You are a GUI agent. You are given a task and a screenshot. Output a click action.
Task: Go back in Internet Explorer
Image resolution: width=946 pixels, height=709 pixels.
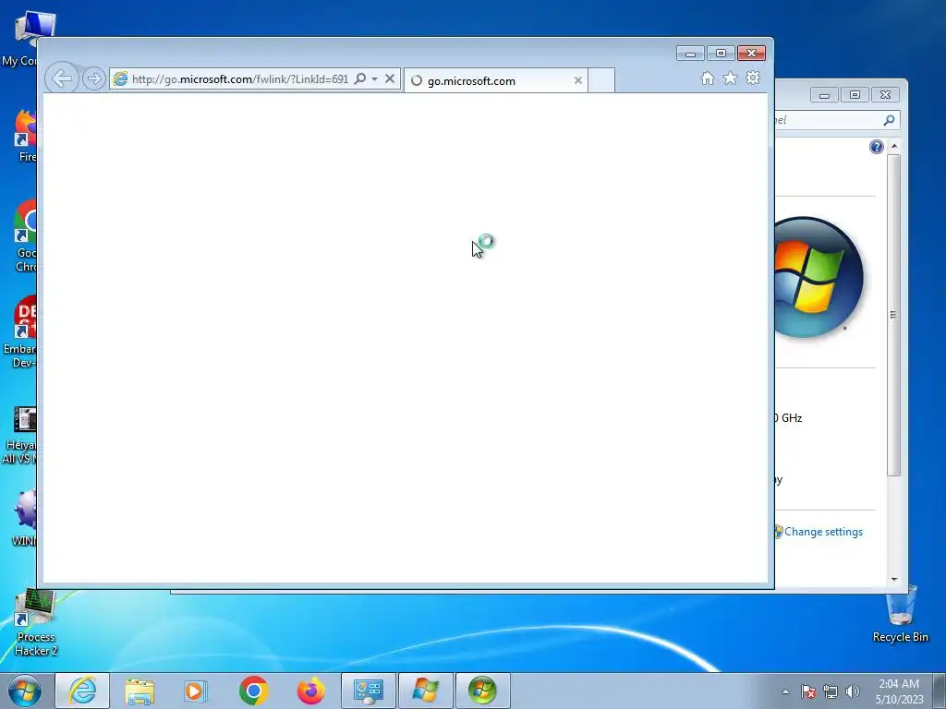pyautogui.click(x=62, y=78)
